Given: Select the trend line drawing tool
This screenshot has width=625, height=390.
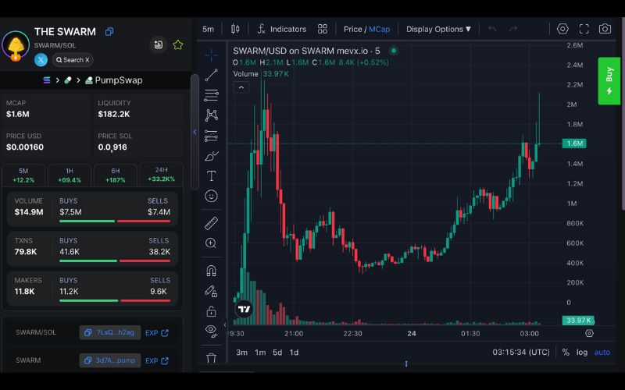Looking at the screenshot, I should [x=211, y=75].
